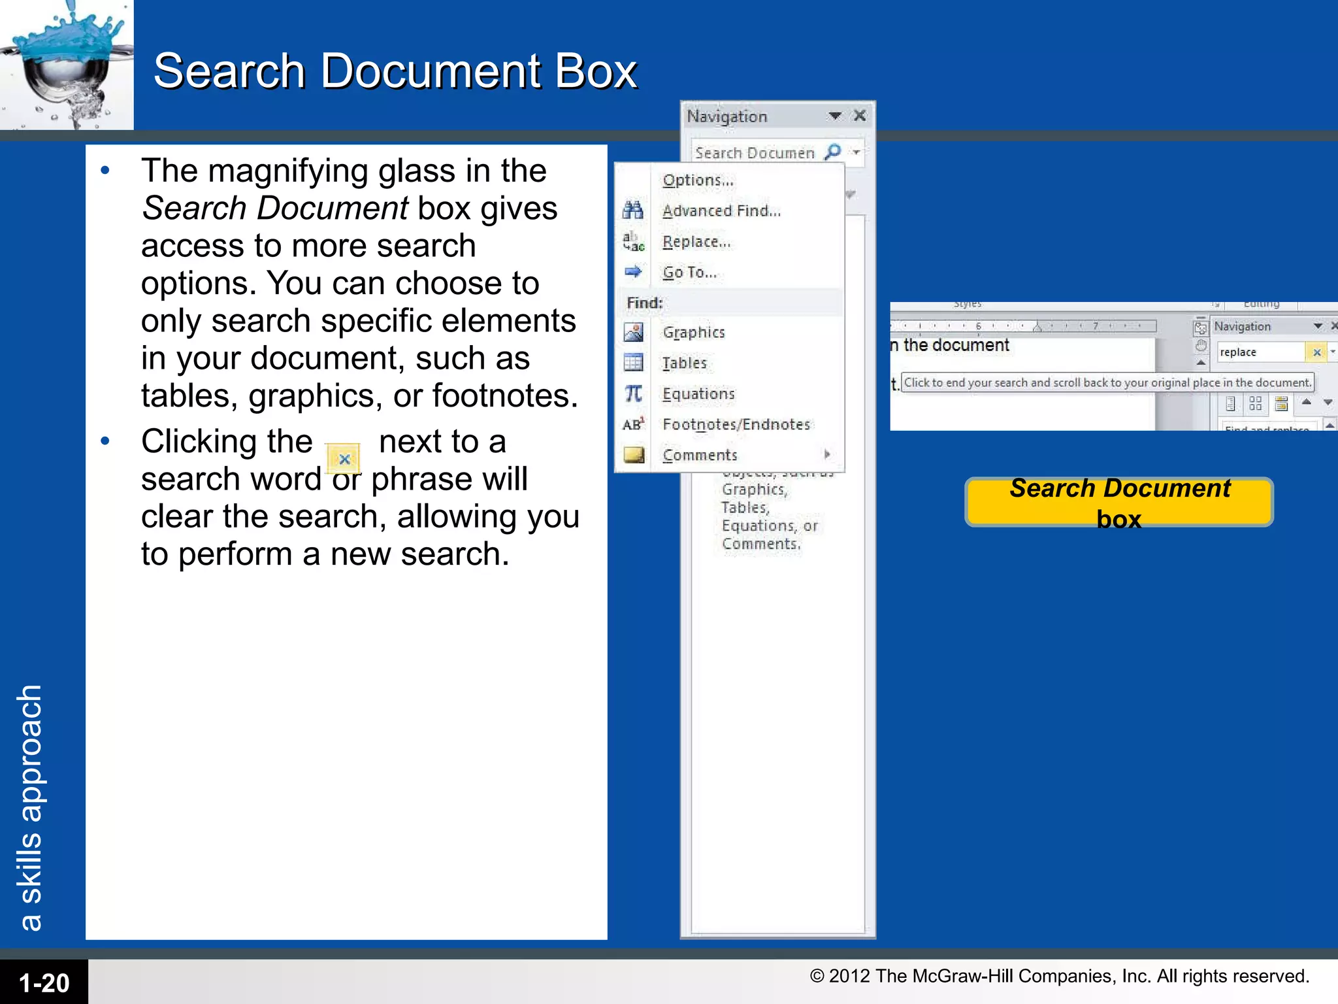Switch to Browse search results tab
Image resolution: width=1338 pixels, height=1004 pixels.
(1281, 404)
